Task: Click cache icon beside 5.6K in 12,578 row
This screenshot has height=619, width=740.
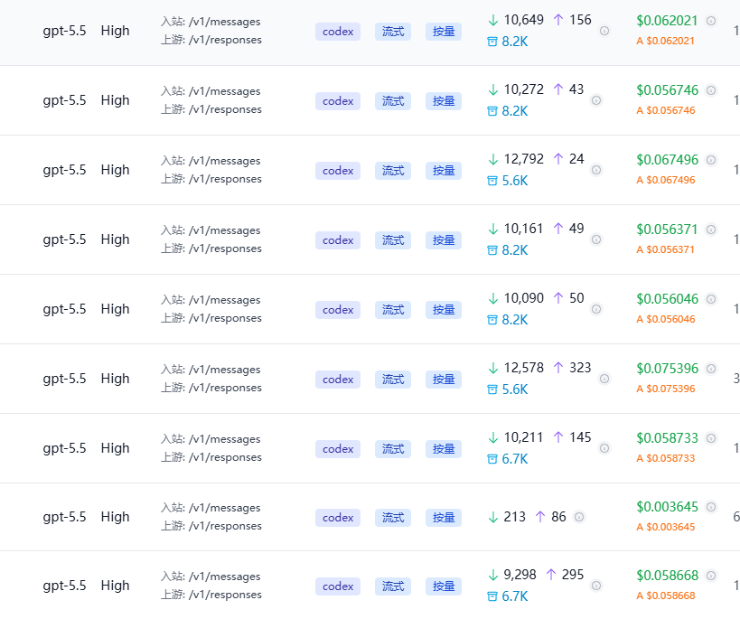Action: point(492,389)
